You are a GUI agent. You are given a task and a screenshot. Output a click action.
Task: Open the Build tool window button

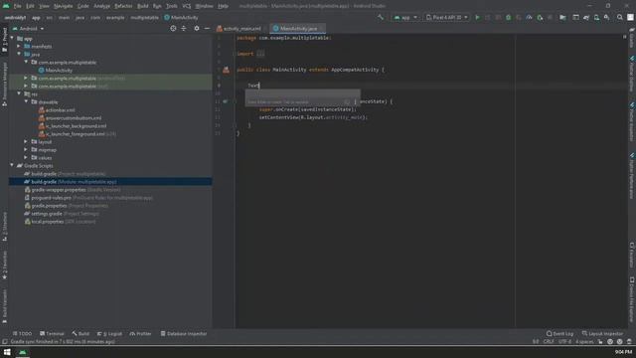(80, 334)
